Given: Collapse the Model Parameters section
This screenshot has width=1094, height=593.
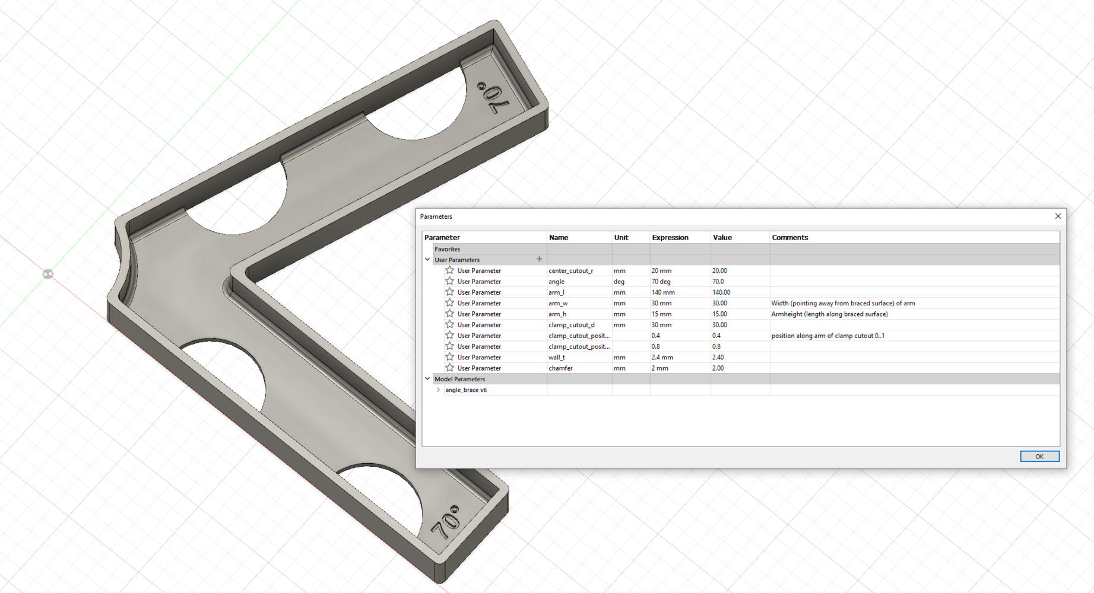Looking at the screenshot, I should [x=427, y=379].
